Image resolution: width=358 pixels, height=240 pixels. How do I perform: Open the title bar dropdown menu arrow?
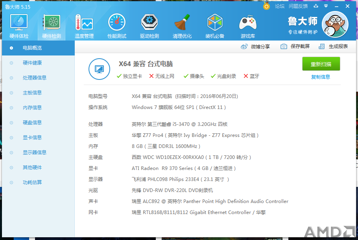pyautogui.click(x=326, y=6)
